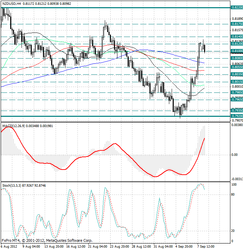Select the 0.8055 price level label
Viewport: 243px width, 249px height.
pyautogui.click(x=237, y=67)
